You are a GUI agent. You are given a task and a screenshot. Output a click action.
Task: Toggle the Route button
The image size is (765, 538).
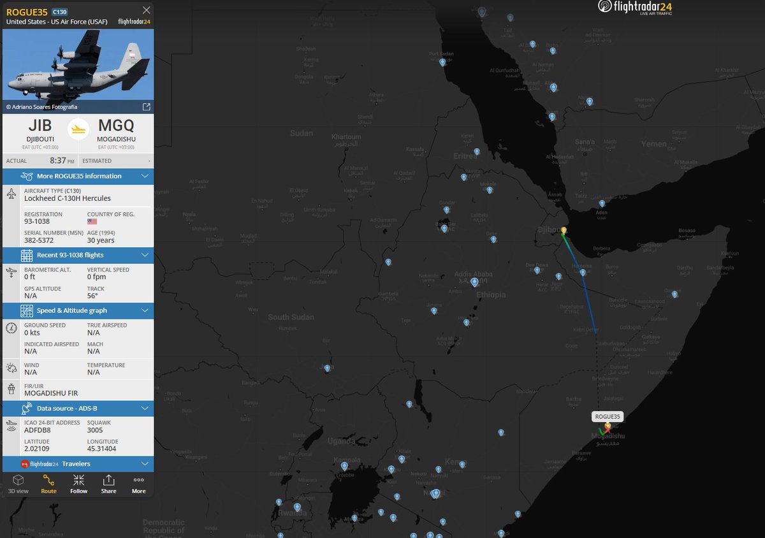point(48,483)
